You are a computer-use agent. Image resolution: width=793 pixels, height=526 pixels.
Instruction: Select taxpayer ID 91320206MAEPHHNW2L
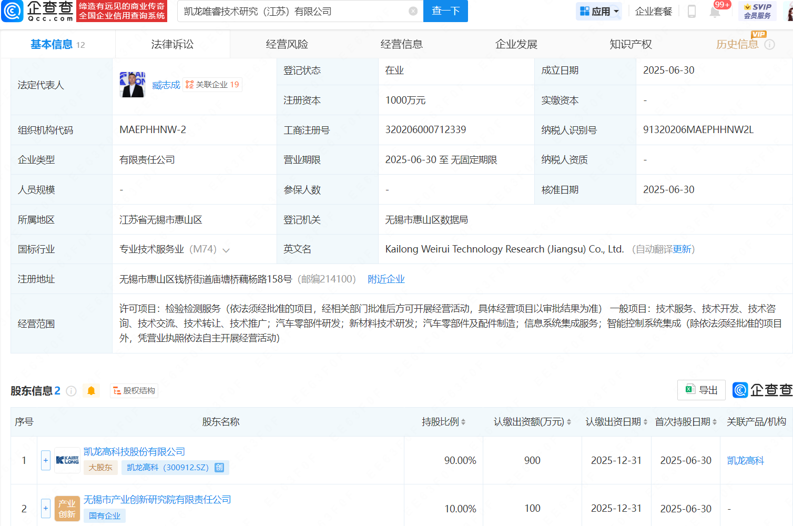[698, 130]
